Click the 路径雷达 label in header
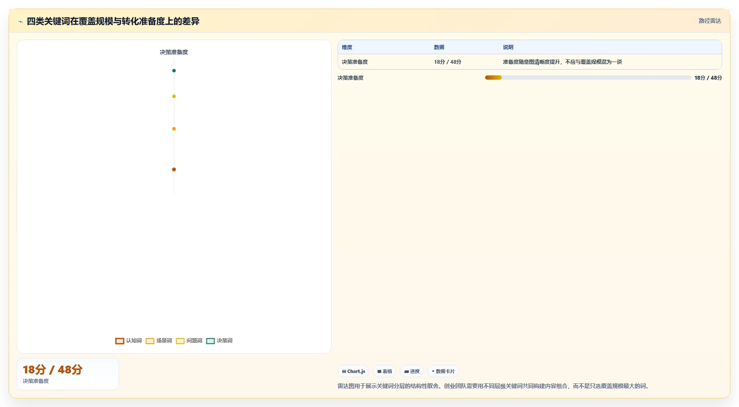739x407 pixels. (710, 21)
